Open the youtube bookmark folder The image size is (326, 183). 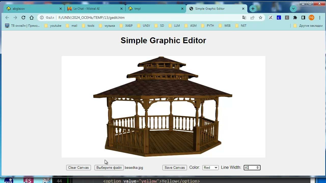point(53,26)
